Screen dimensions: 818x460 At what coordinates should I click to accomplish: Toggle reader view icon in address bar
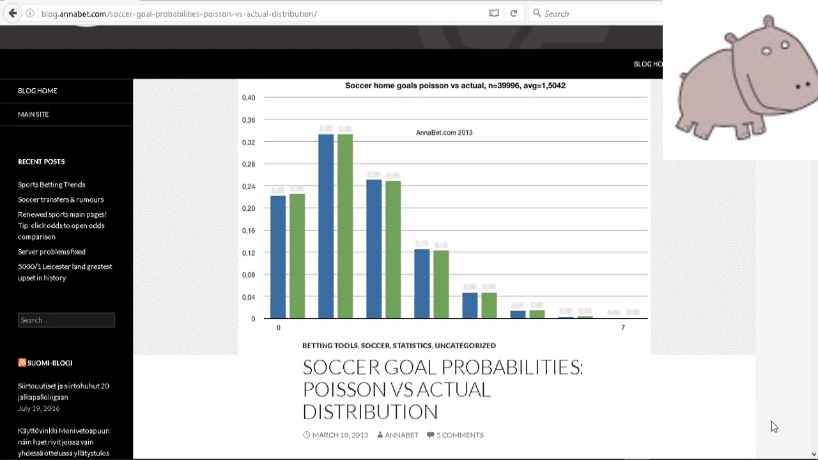pos(494,13)
